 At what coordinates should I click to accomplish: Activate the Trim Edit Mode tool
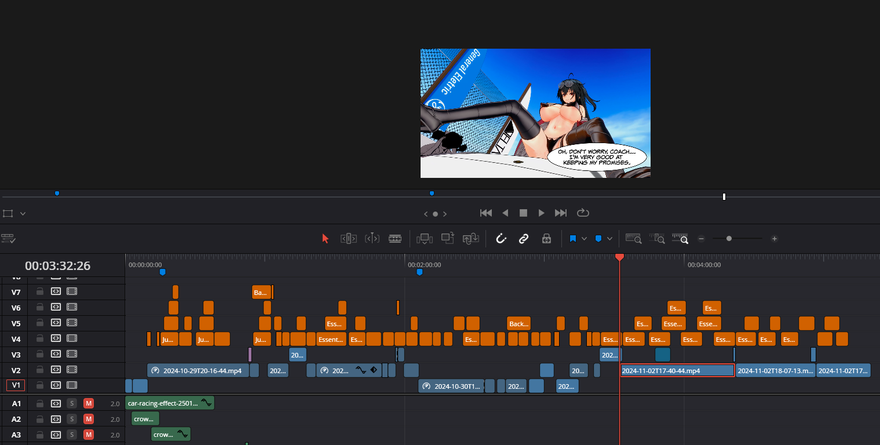pos(348,239)
